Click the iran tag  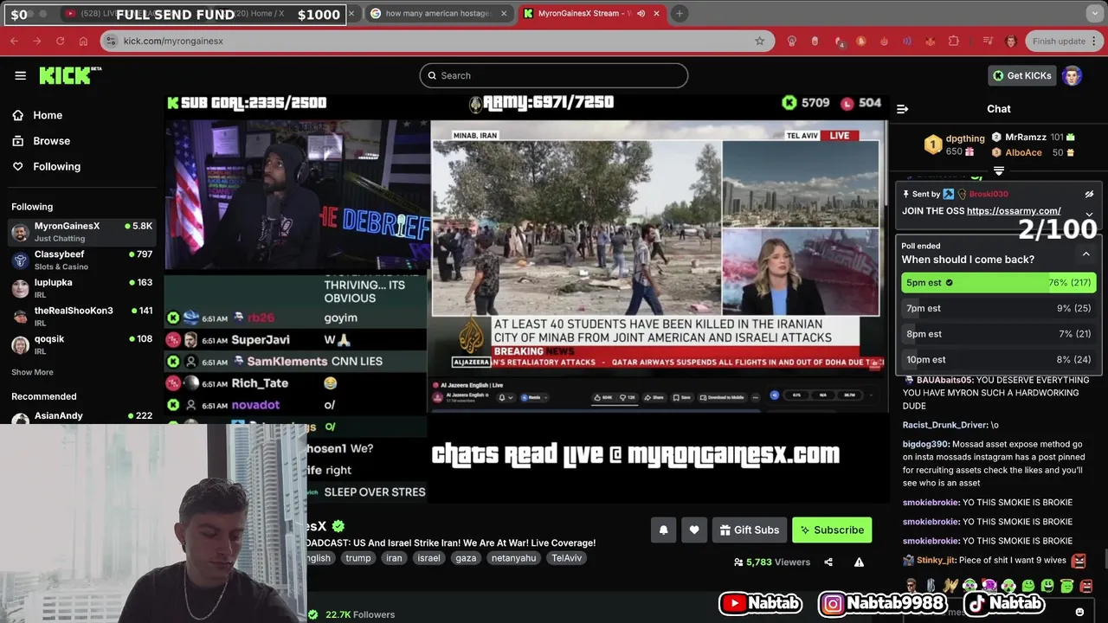coord(394,558)
